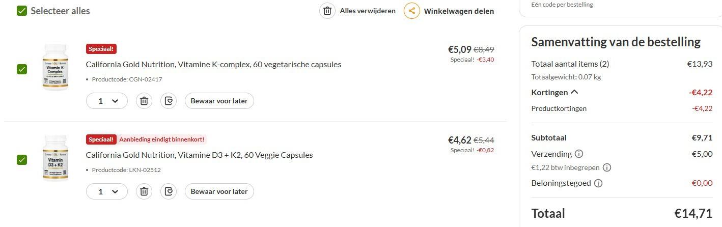Click Bewaar voor later for Vitamine K-complex
Image resolution: width=722 pixels, height=227 pixels.
tap(219, 101)
